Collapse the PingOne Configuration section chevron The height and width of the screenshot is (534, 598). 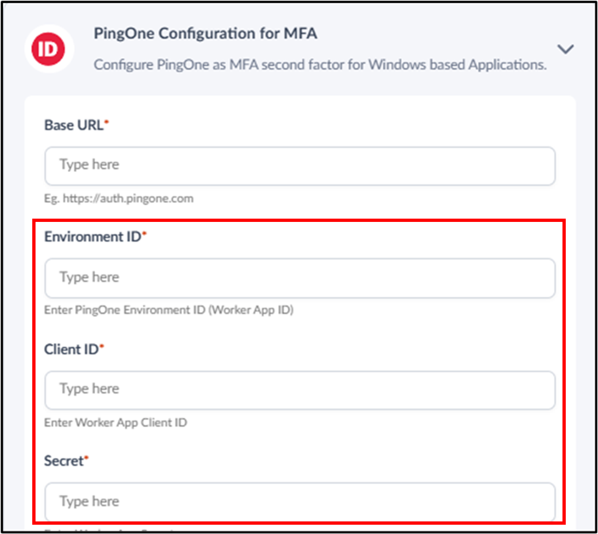pos(565,49)
